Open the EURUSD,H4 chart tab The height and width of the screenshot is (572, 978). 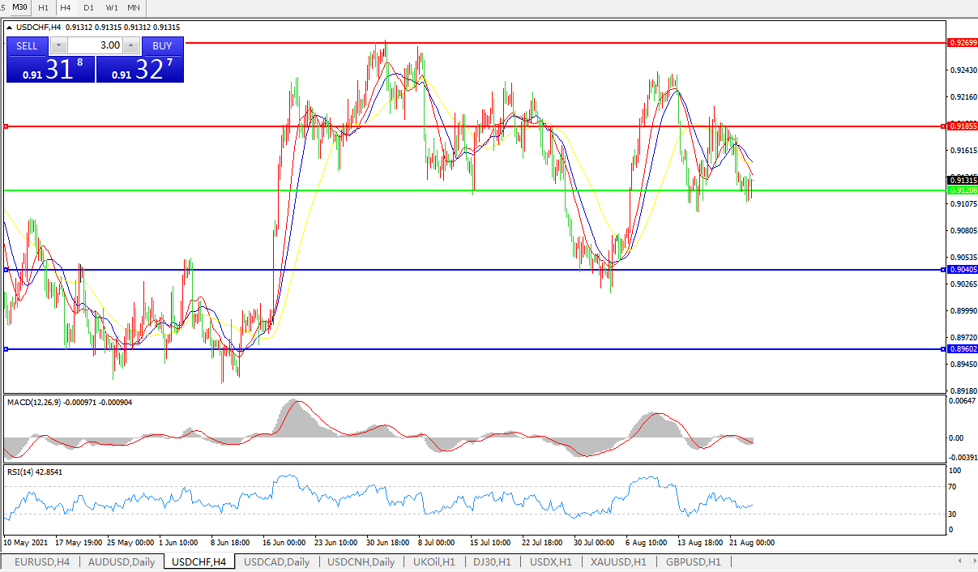click(41, 561)
